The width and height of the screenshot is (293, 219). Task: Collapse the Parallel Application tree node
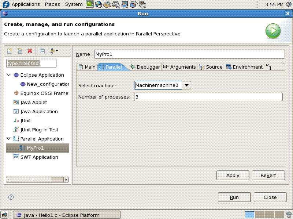tap(9, 139)
